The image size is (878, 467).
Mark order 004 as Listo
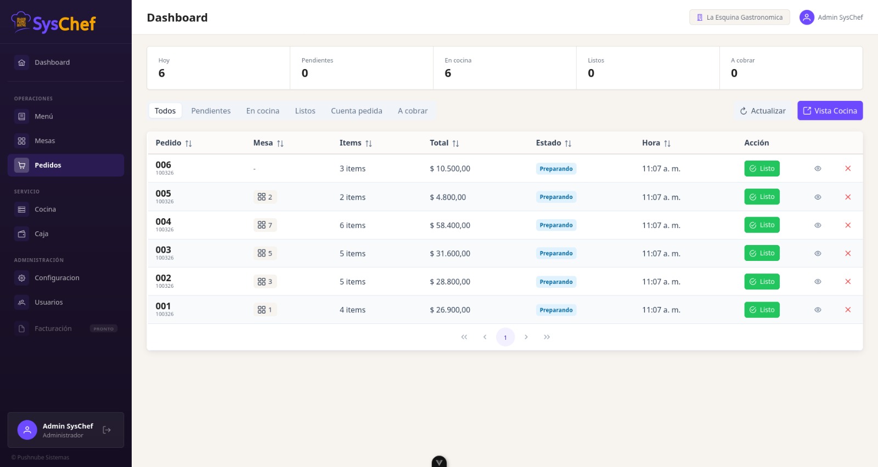[762, 225]
